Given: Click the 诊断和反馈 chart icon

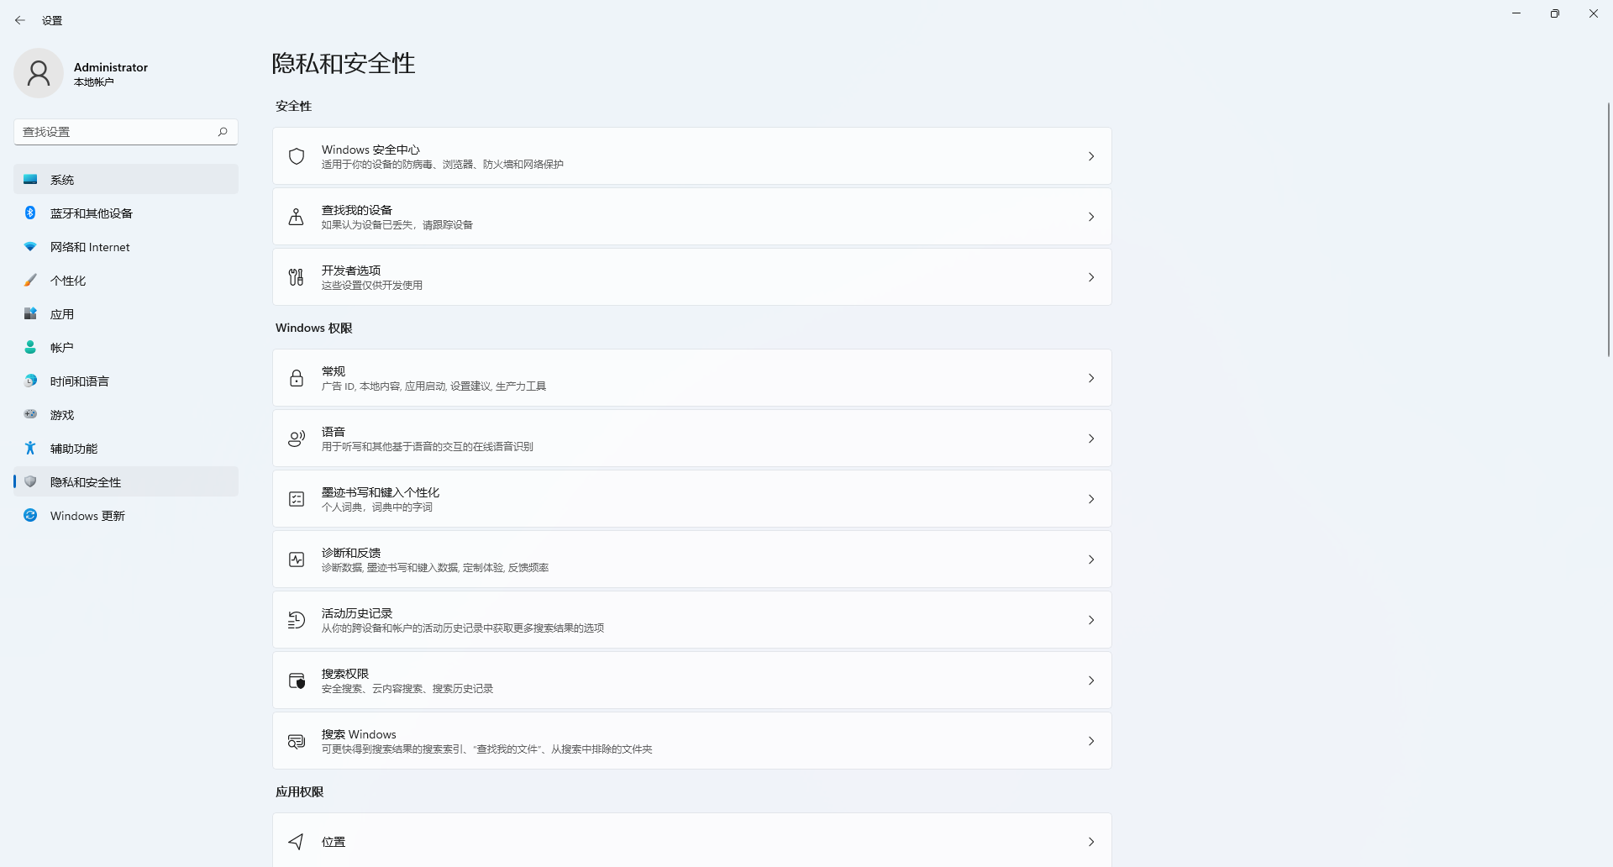Looking at the screenshot, I should 297,560.
